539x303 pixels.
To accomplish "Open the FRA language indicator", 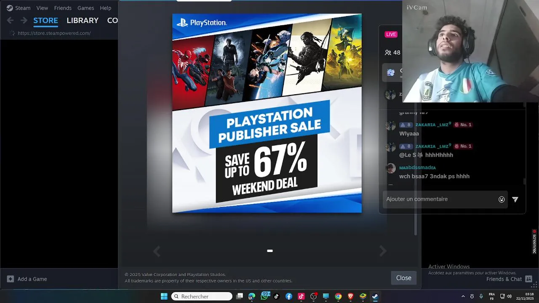I will coord(491,296).
